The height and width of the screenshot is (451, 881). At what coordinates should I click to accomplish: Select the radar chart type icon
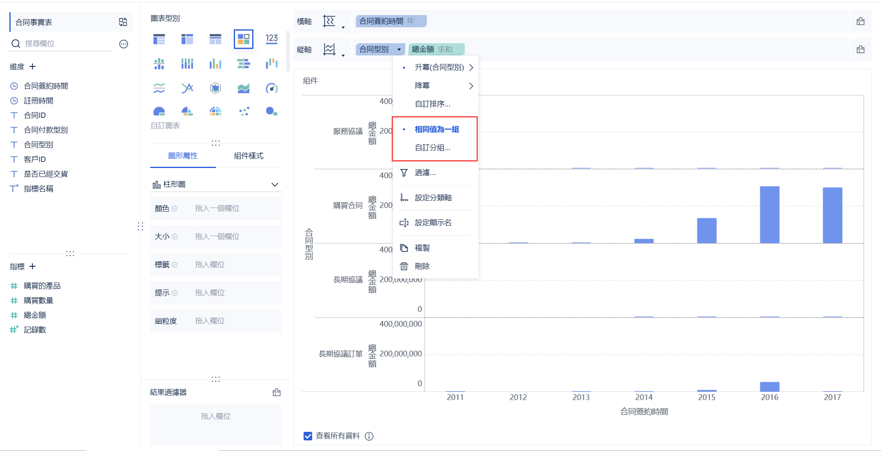pos(215,88)
